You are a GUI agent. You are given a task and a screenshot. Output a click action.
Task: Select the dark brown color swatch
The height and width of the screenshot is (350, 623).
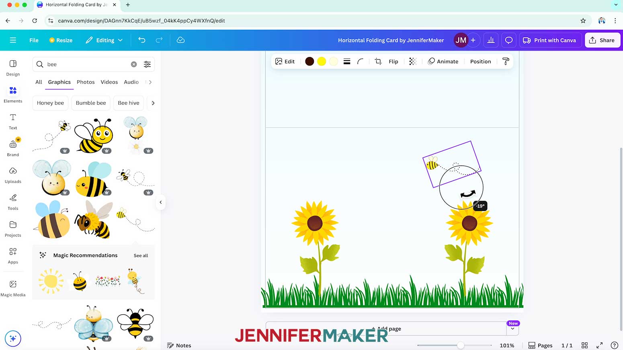click(309, 61)
